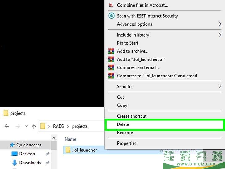Open Downloads in navigation pane

pyautogui.click(x=30, y=163)
